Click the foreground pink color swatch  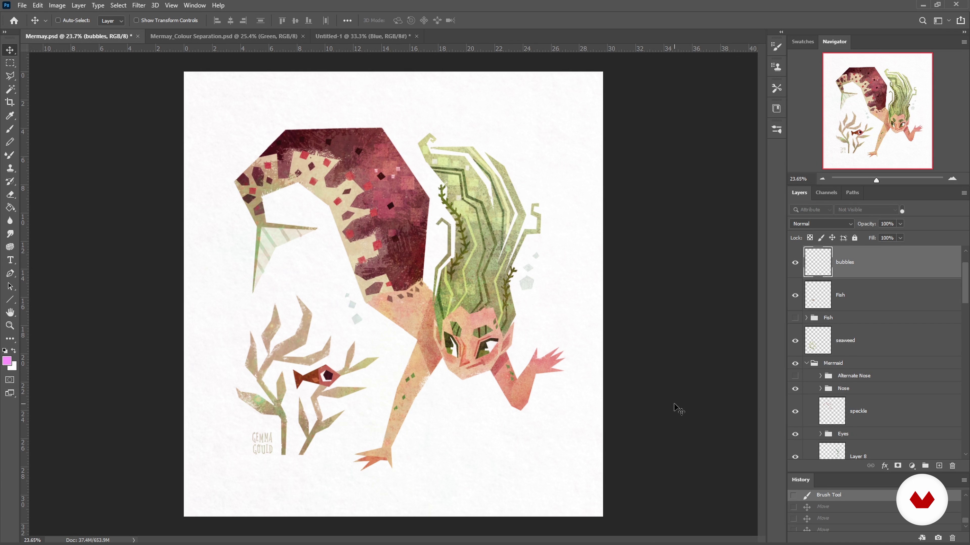7,361
